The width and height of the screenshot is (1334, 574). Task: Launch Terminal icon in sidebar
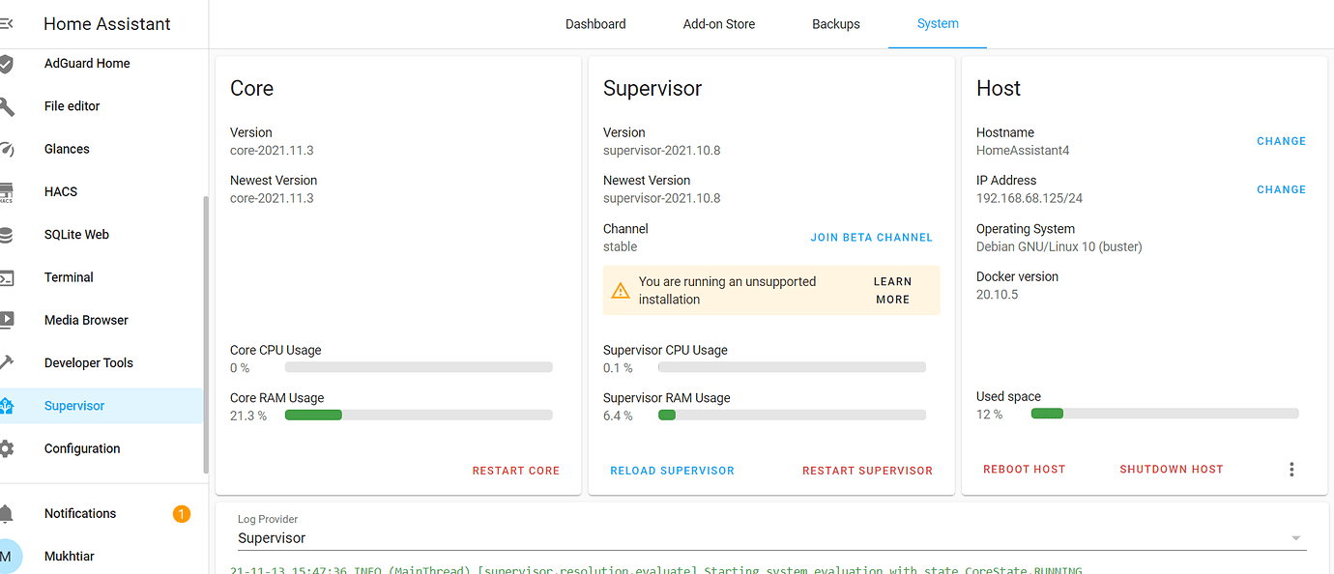point(6,277)
